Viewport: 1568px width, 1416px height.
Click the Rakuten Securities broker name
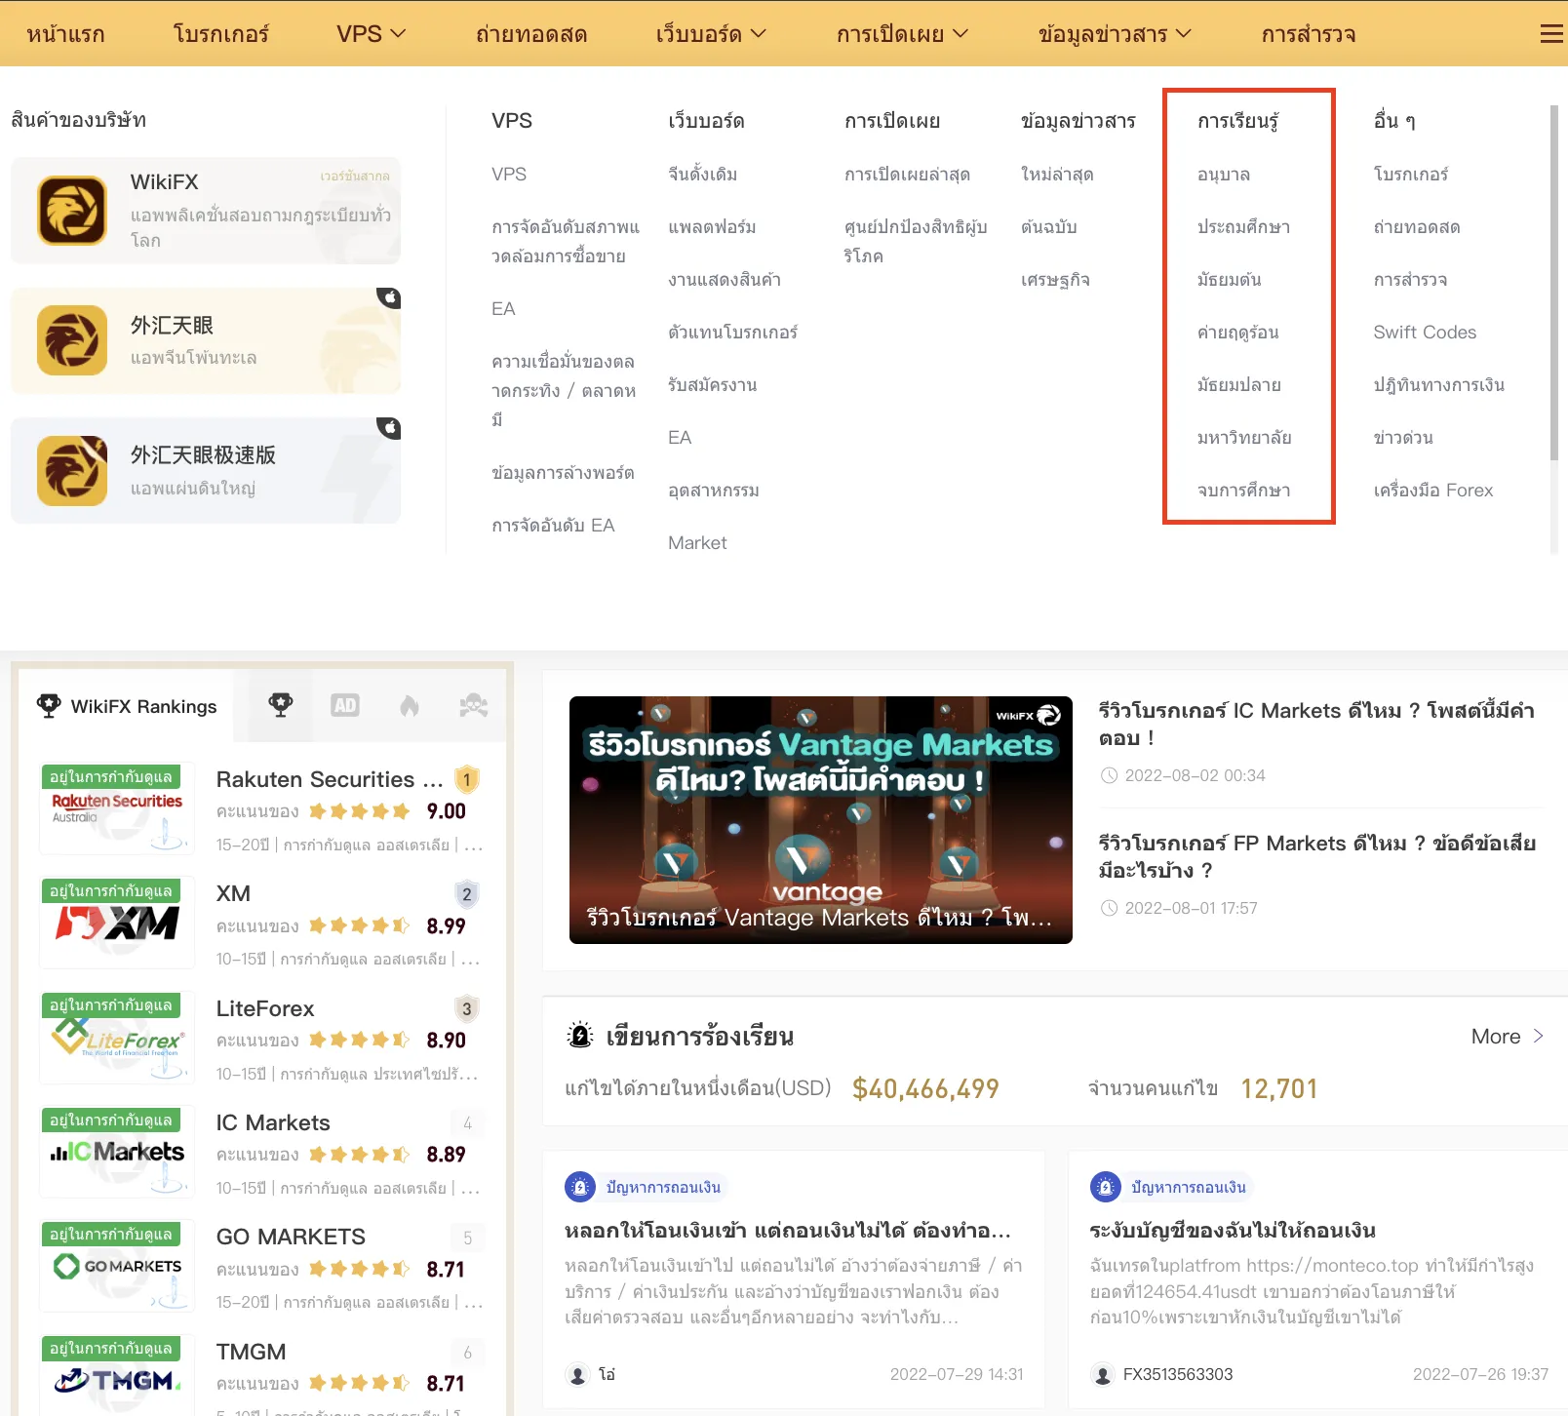pos(330,779)
